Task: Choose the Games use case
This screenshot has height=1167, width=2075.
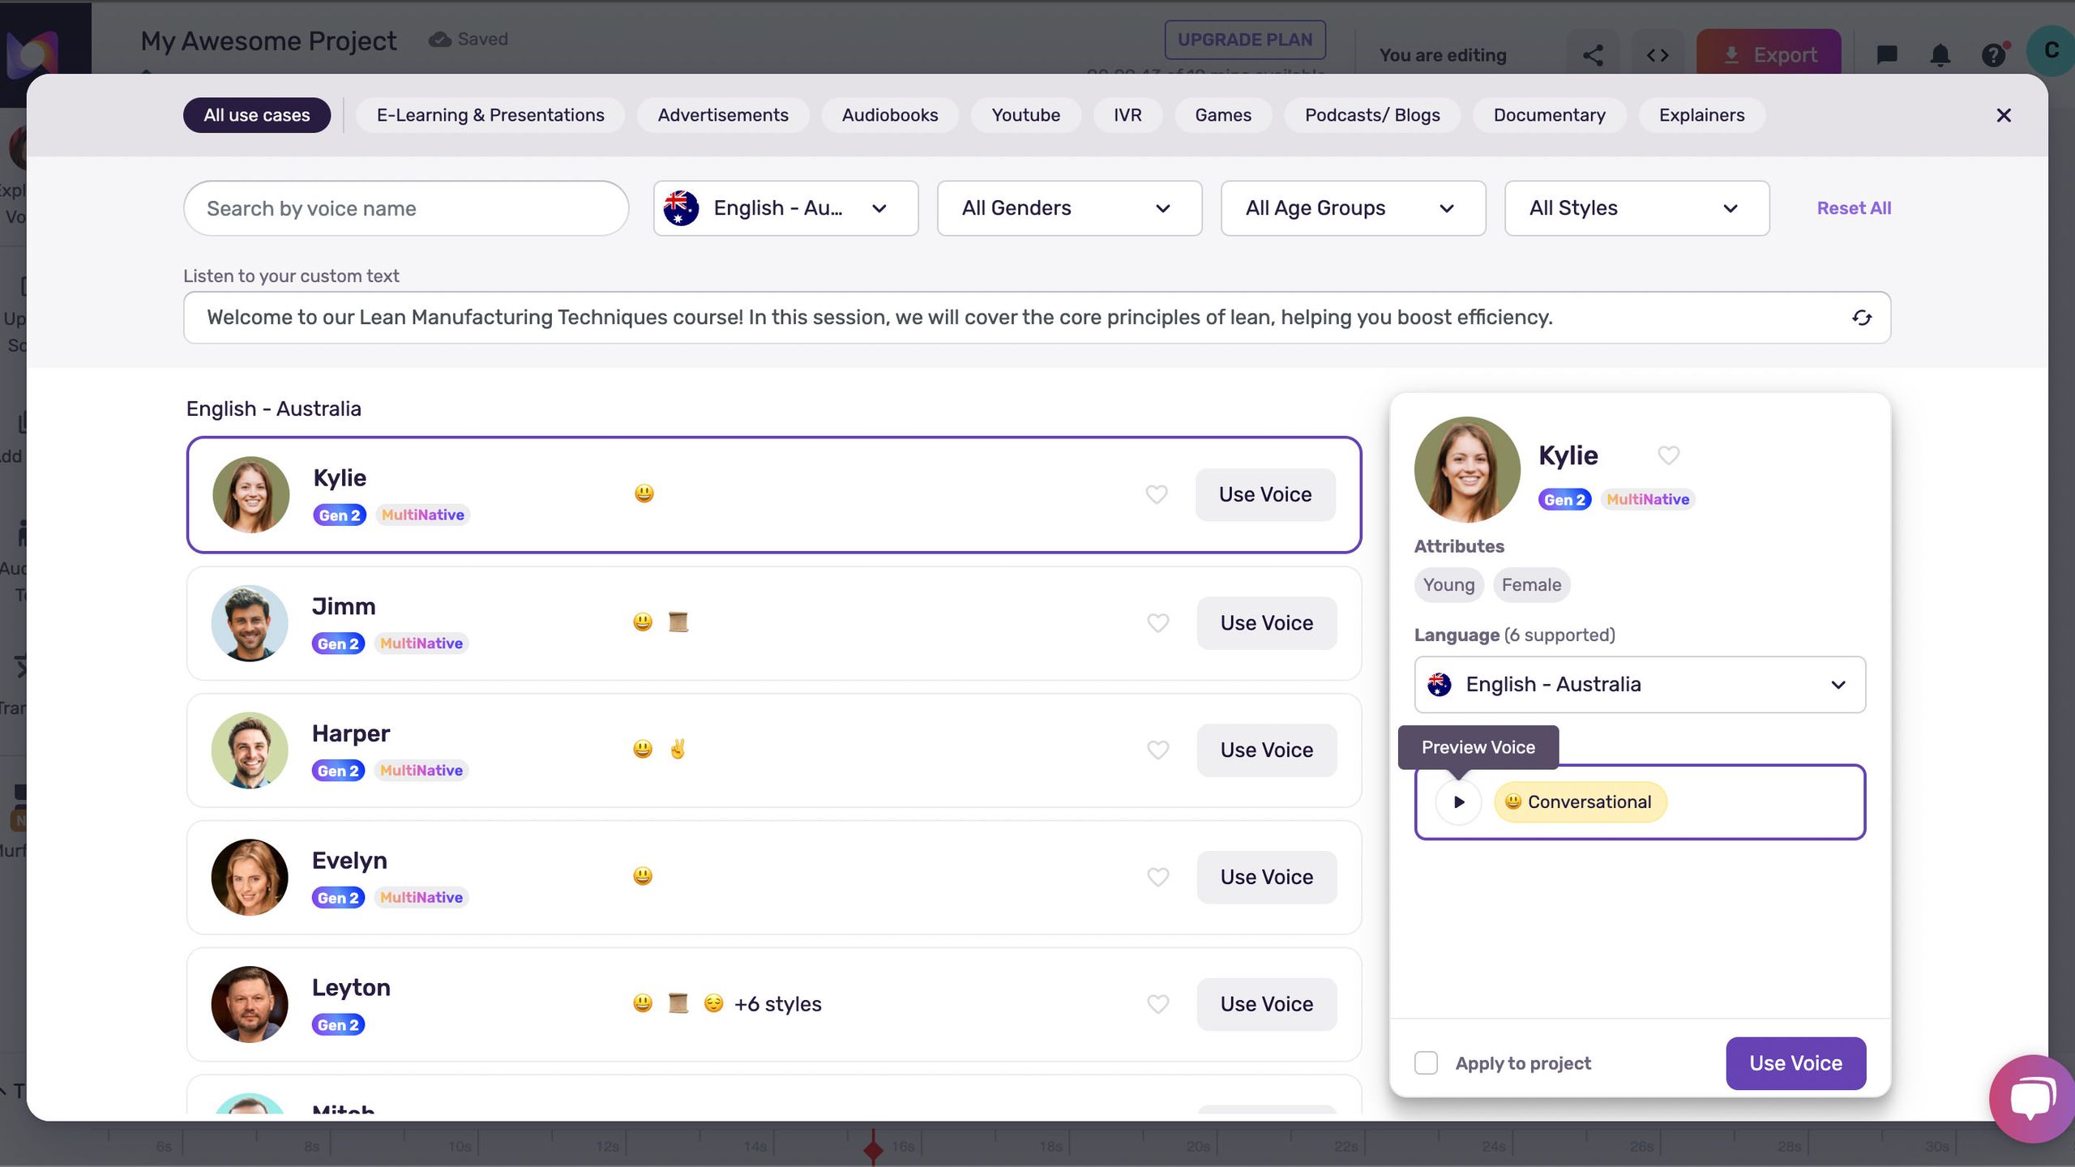Action: coord(1223,115)
